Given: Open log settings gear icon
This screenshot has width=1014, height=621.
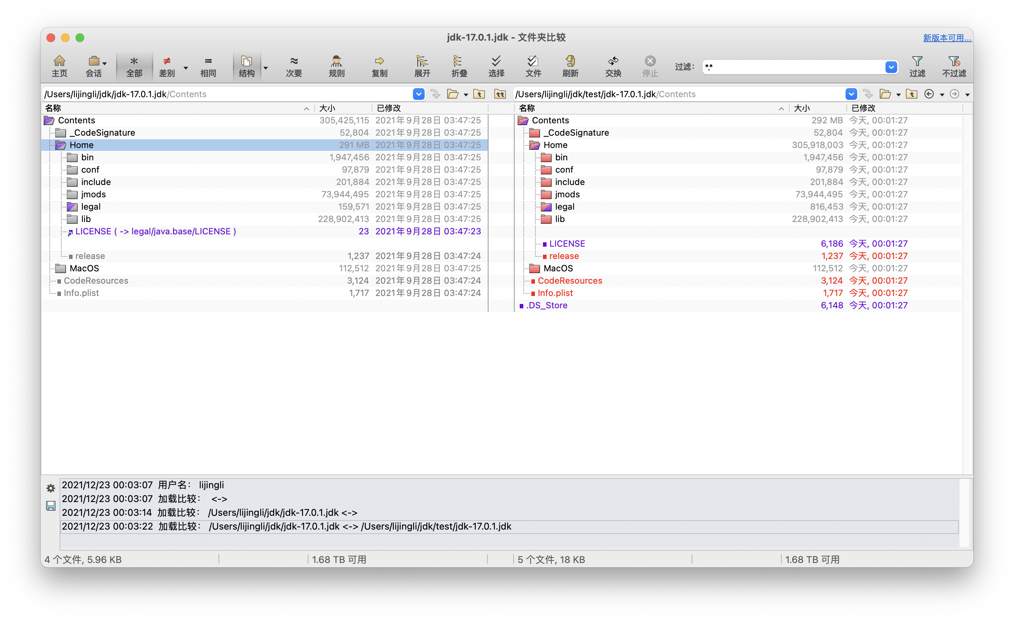Looking at the screenshot, I should tap(50, 488).
